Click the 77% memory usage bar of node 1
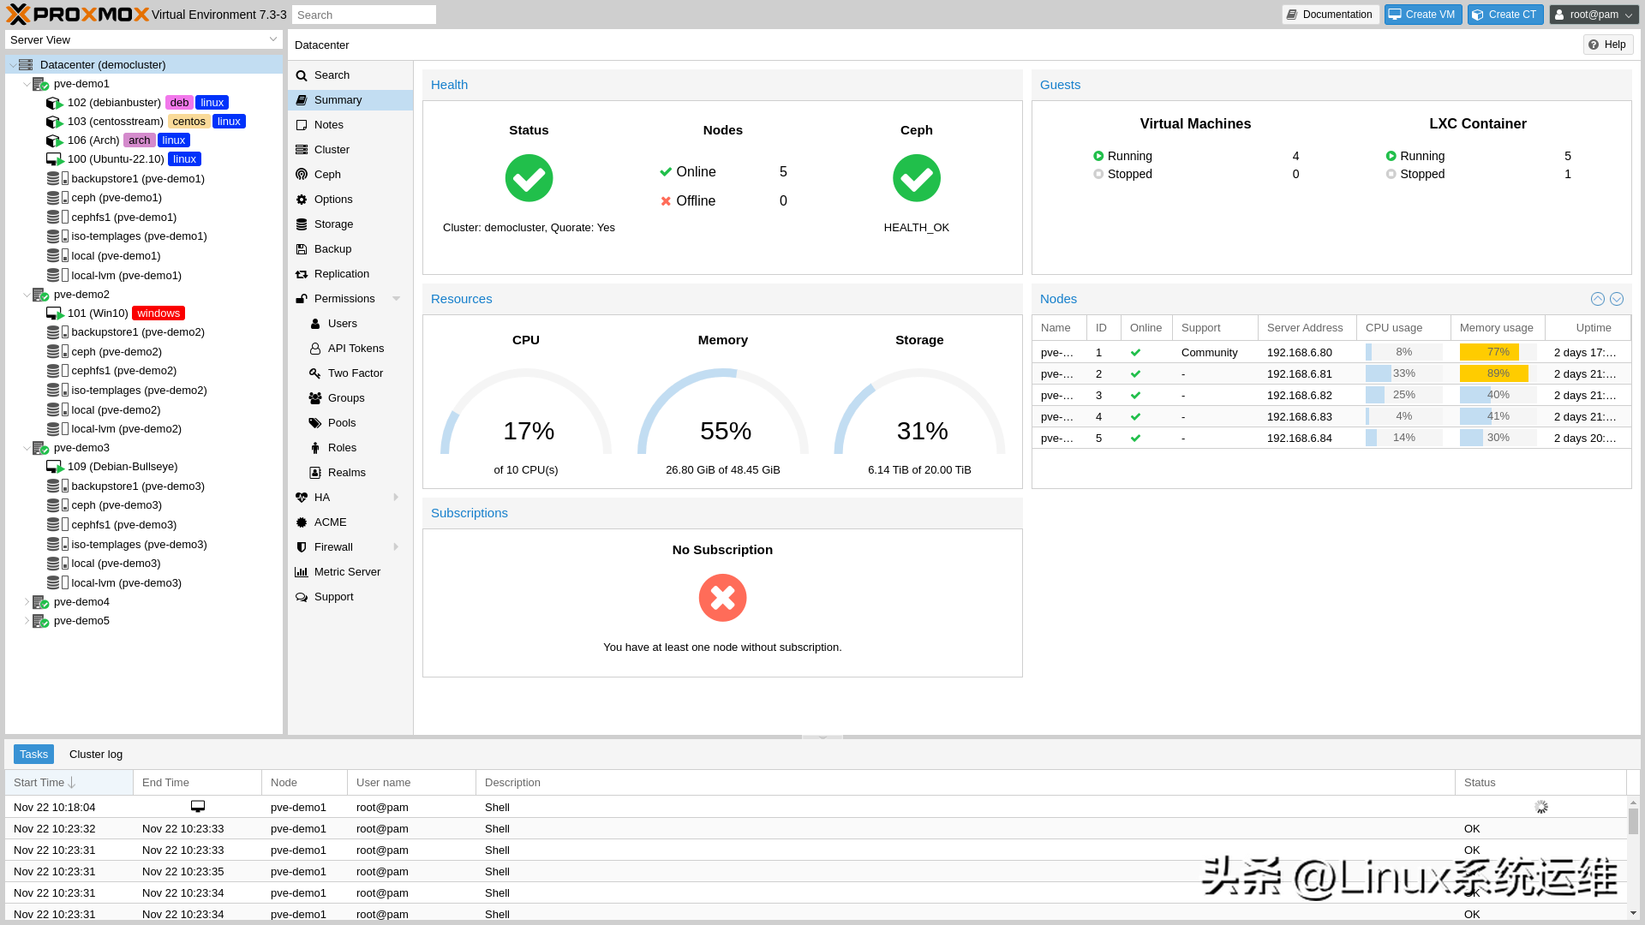The height and width of the screenshot is (925, 1645). [x=1498, y=352]
